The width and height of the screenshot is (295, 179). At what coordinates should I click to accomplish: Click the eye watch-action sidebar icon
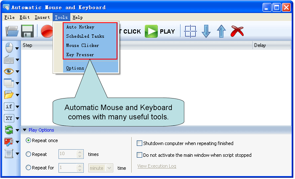9,71
